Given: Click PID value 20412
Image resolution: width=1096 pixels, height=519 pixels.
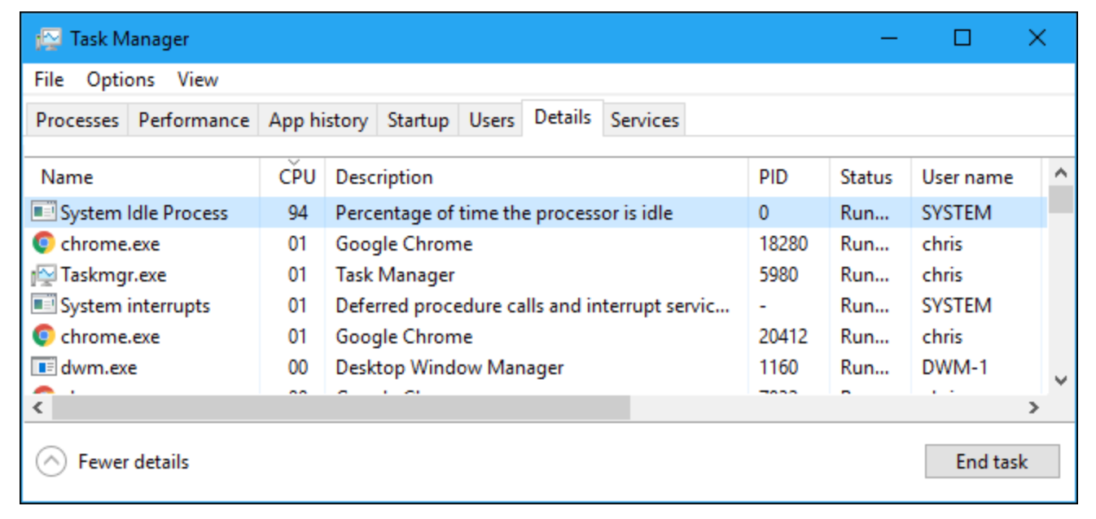Looking at the screenshot, I should pos(783,337).
